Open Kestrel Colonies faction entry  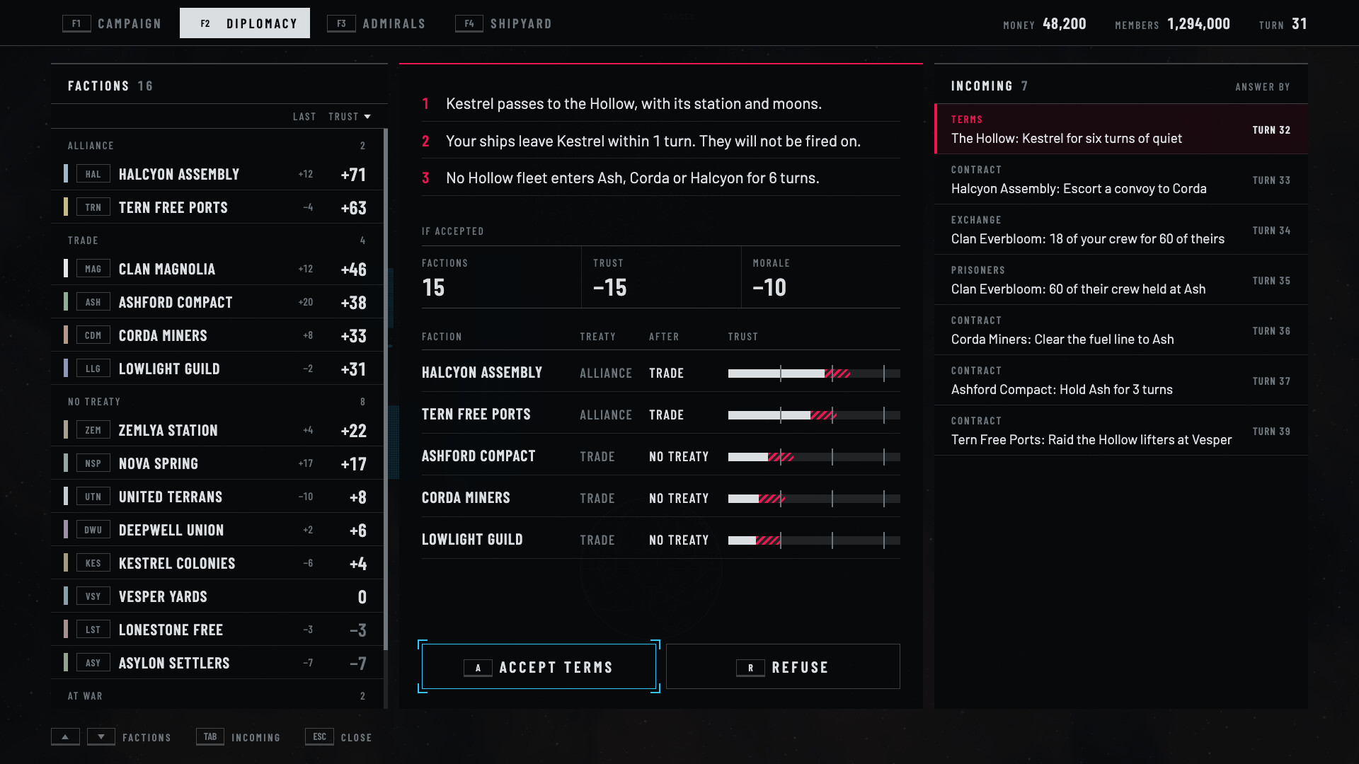(217, 563)
